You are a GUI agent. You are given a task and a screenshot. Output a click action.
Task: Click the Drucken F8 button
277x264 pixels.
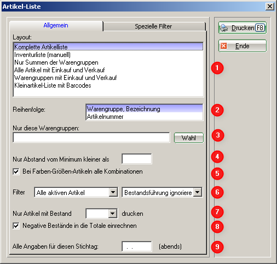[x=243, y=28]
